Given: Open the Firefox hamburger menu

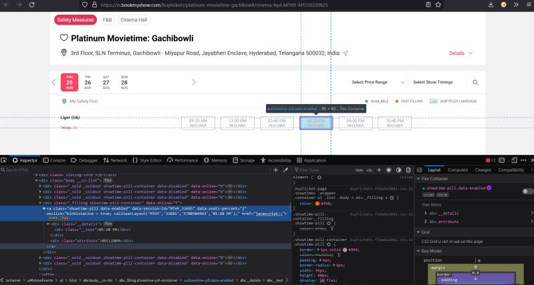Looking at the screenshot, I should click(529, 5).
